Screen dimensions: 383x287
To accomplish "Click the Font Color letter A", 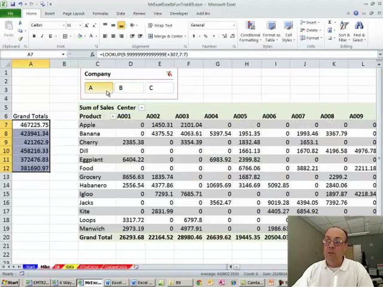I will coord(91,36).
